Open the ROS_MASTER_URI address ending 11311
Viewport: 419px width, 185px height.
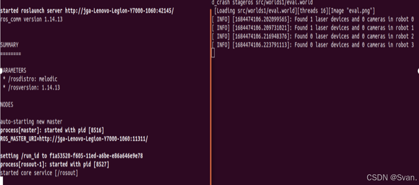click(x=92, y=138)
